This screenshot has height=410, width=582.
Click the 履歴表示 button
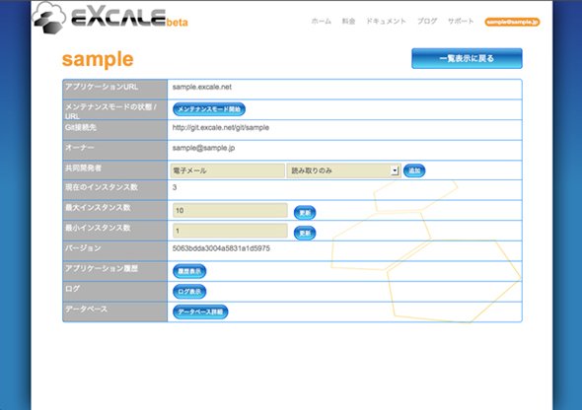(189, 271)
